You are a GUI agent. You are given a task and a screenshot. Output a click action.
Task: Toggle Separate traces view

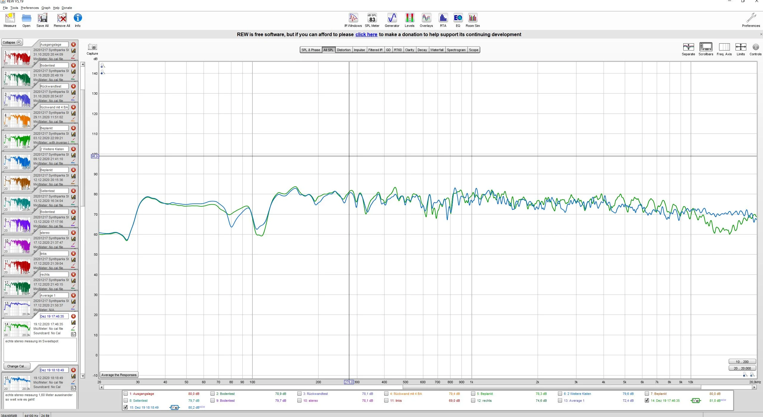coord(688,49)
